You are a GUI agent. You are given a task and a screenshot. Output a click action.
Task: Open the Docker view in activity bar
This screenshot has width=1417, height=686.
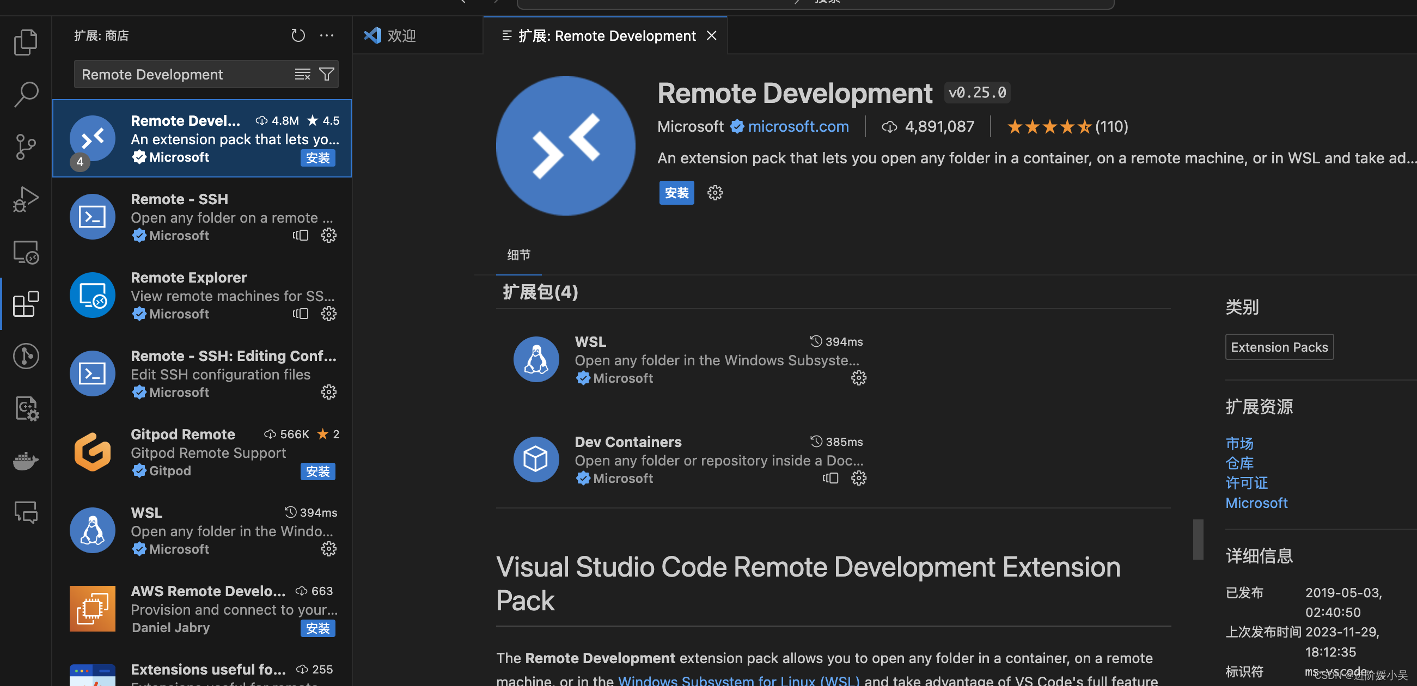[x=25, y=461]
